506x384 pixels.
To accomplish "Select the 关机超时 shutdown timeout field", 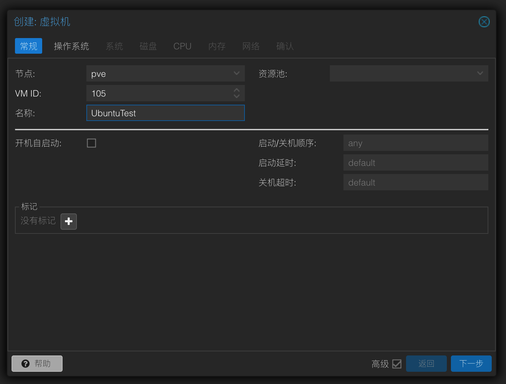I will pyautogui.click(x=416, y=182).
